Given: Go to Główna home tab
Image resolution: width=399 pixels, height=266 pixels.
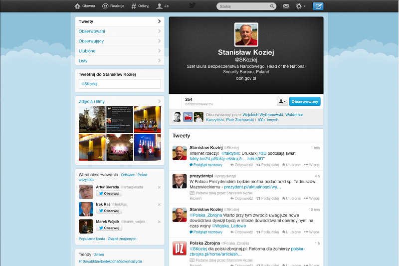Looking at the screenshot, I should click(85, 6).
